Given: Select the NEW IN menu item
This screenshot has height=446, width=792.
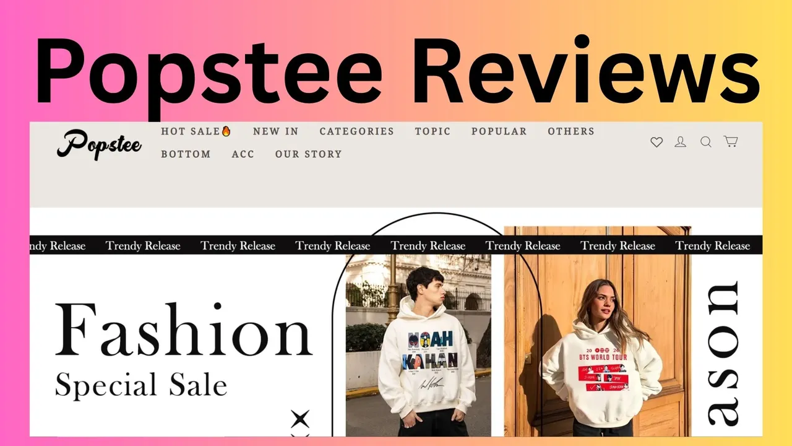Looking at the screenshot, I should (x=275, y=131).
